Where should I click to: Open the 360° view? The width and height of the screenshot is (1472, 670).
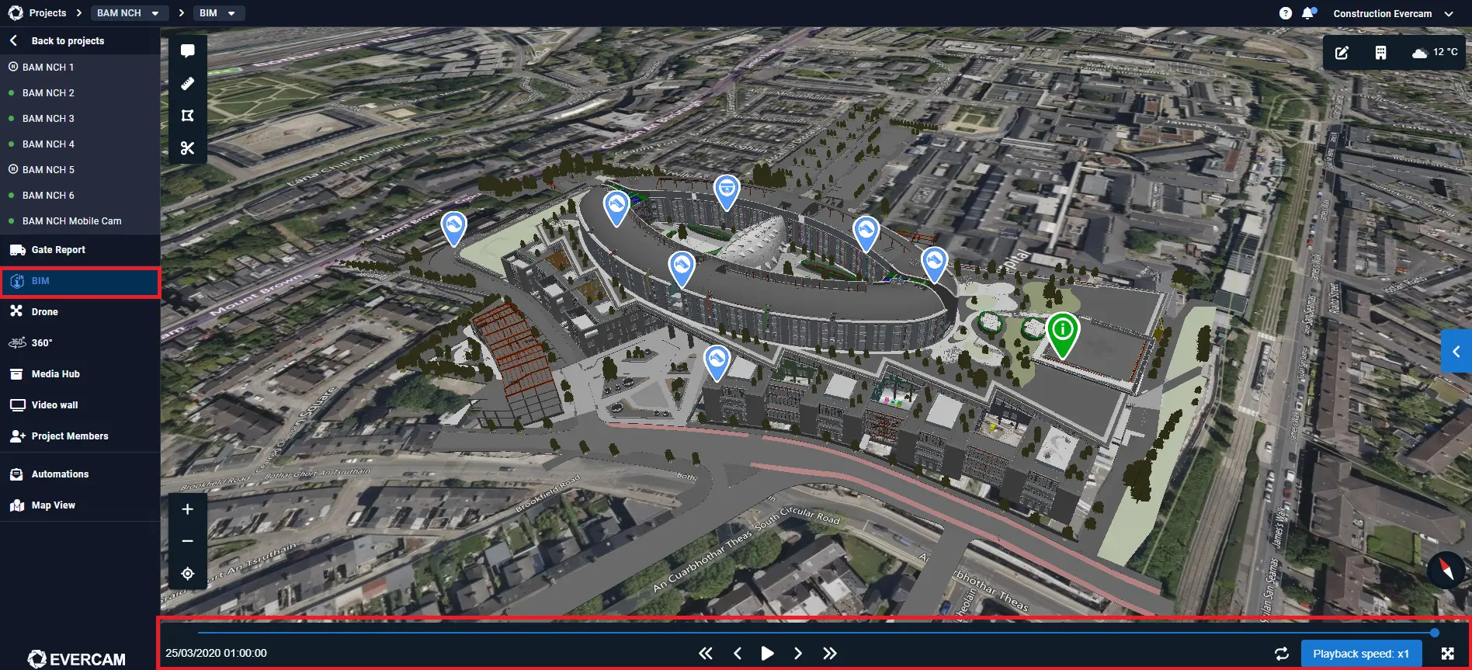80,343
